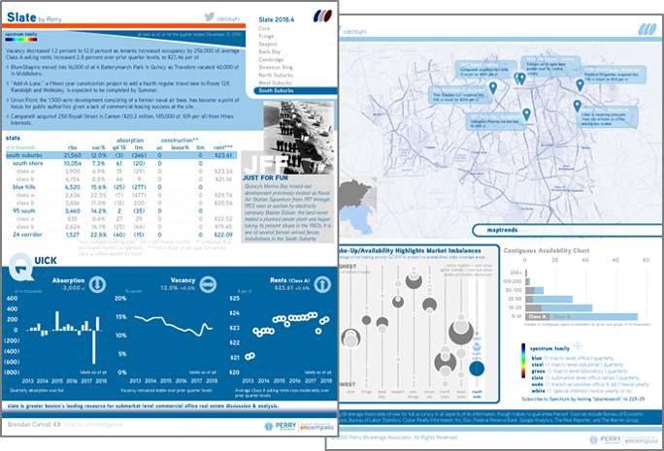Click the Slate 2018.4 heading
This screenshot has width=664, height=451.
pos(276,19)
